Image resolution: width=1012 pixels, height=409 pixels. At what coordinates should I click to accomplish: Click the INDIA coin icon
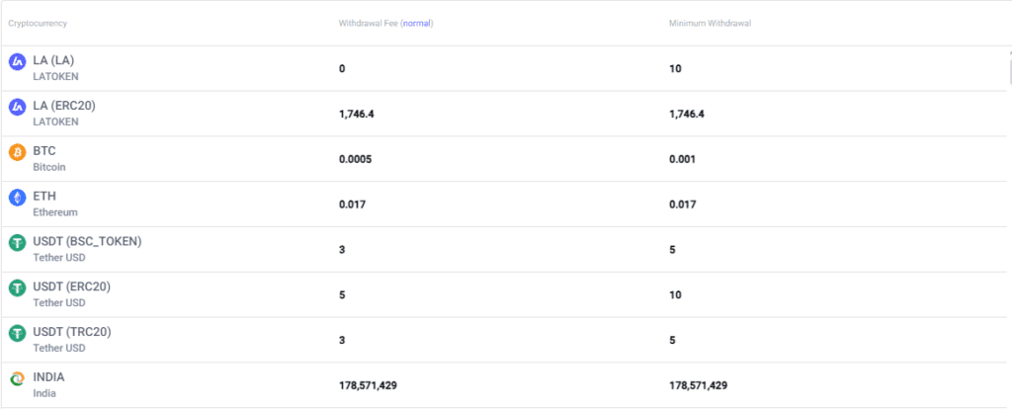tap(17, 378)
